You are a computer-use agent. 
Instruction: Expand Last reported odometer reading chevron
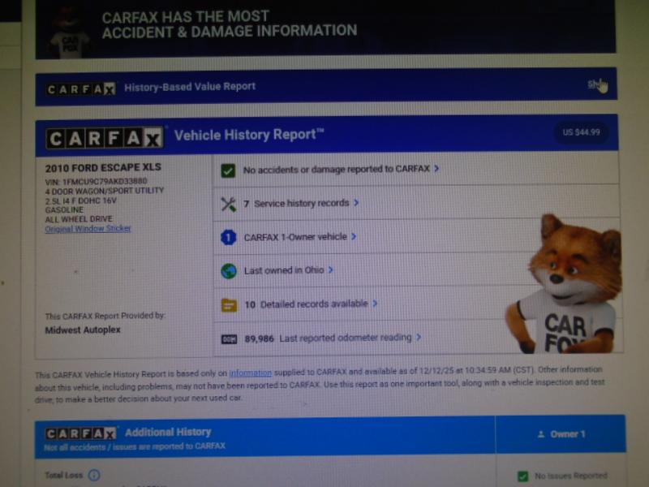point(418,337)
